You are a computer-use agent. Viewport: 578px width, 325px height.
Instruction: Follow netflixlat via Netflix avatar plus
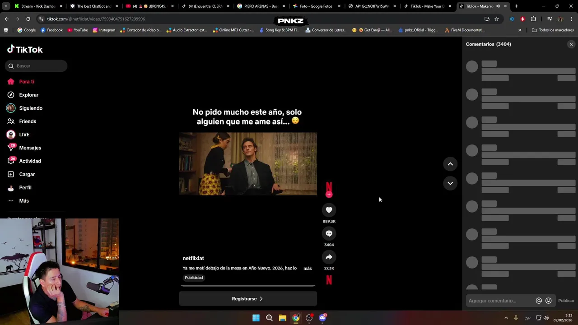(x=329, y=195)
